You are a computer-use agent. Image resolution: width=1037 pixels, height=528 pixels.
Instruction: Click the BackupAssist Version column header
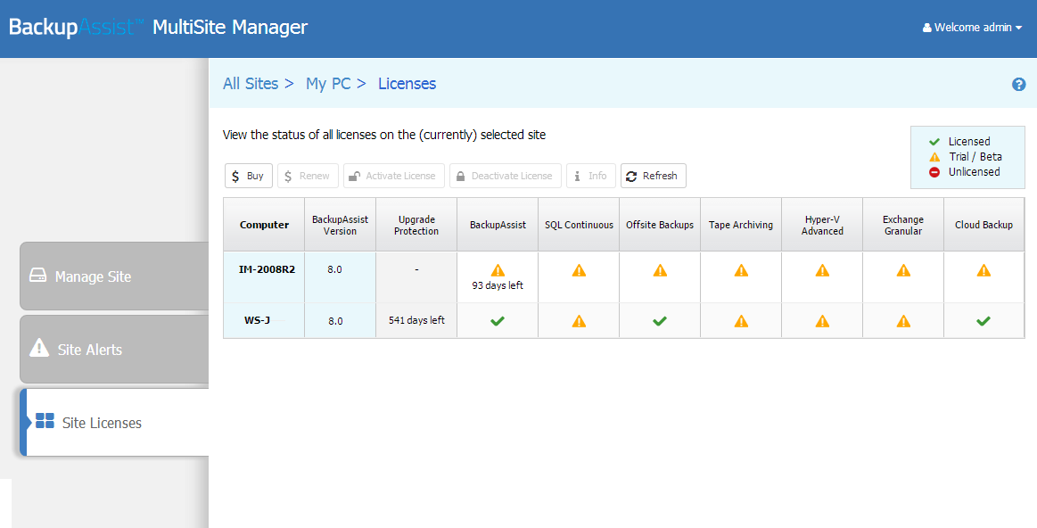[x=340, y=225]
